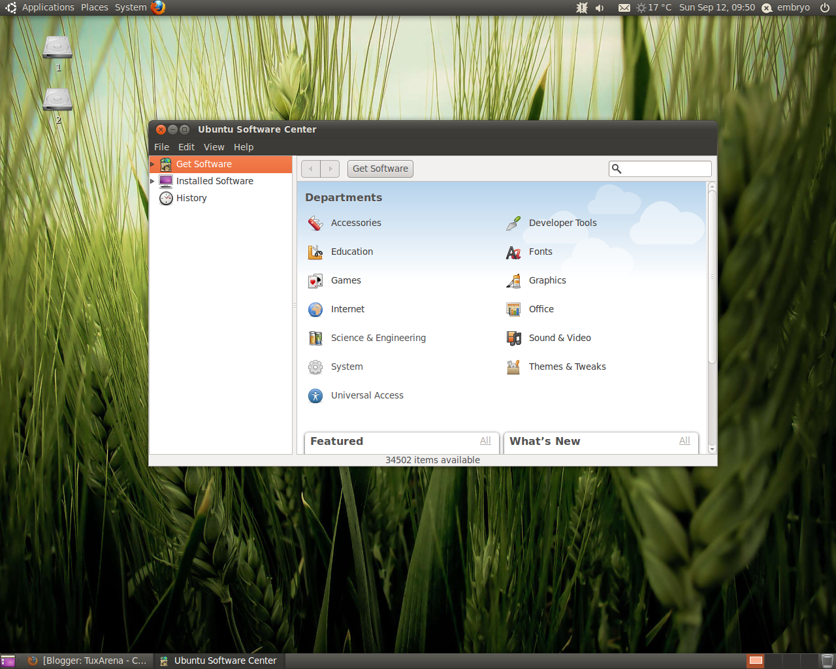Click the Installed Software monitor icon
The width and height of the screenshot is (836, 669).
click(166, 182)
